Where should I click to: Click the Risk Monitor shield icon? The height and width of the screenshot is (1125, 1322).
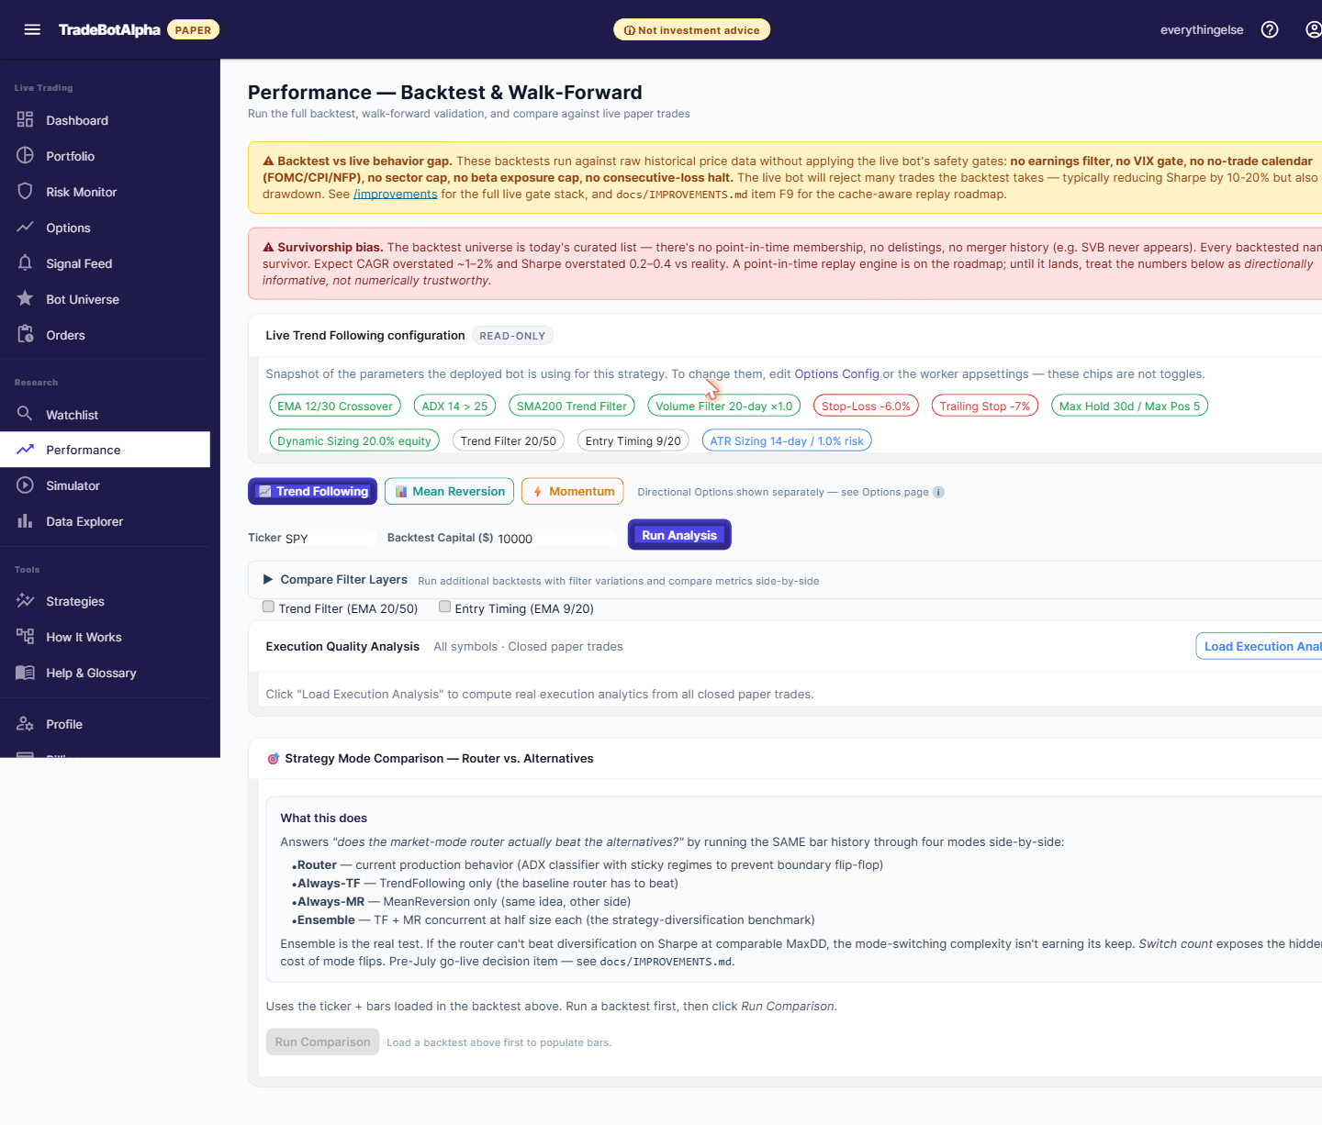25,192
